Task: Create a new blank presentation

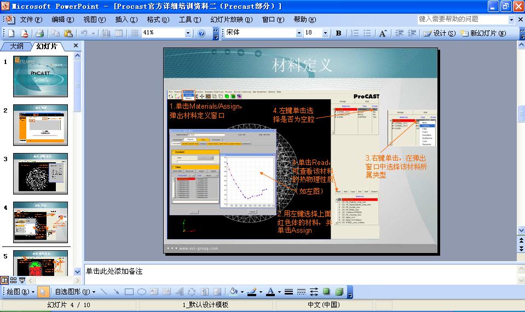Action: (x=11, y=33)
